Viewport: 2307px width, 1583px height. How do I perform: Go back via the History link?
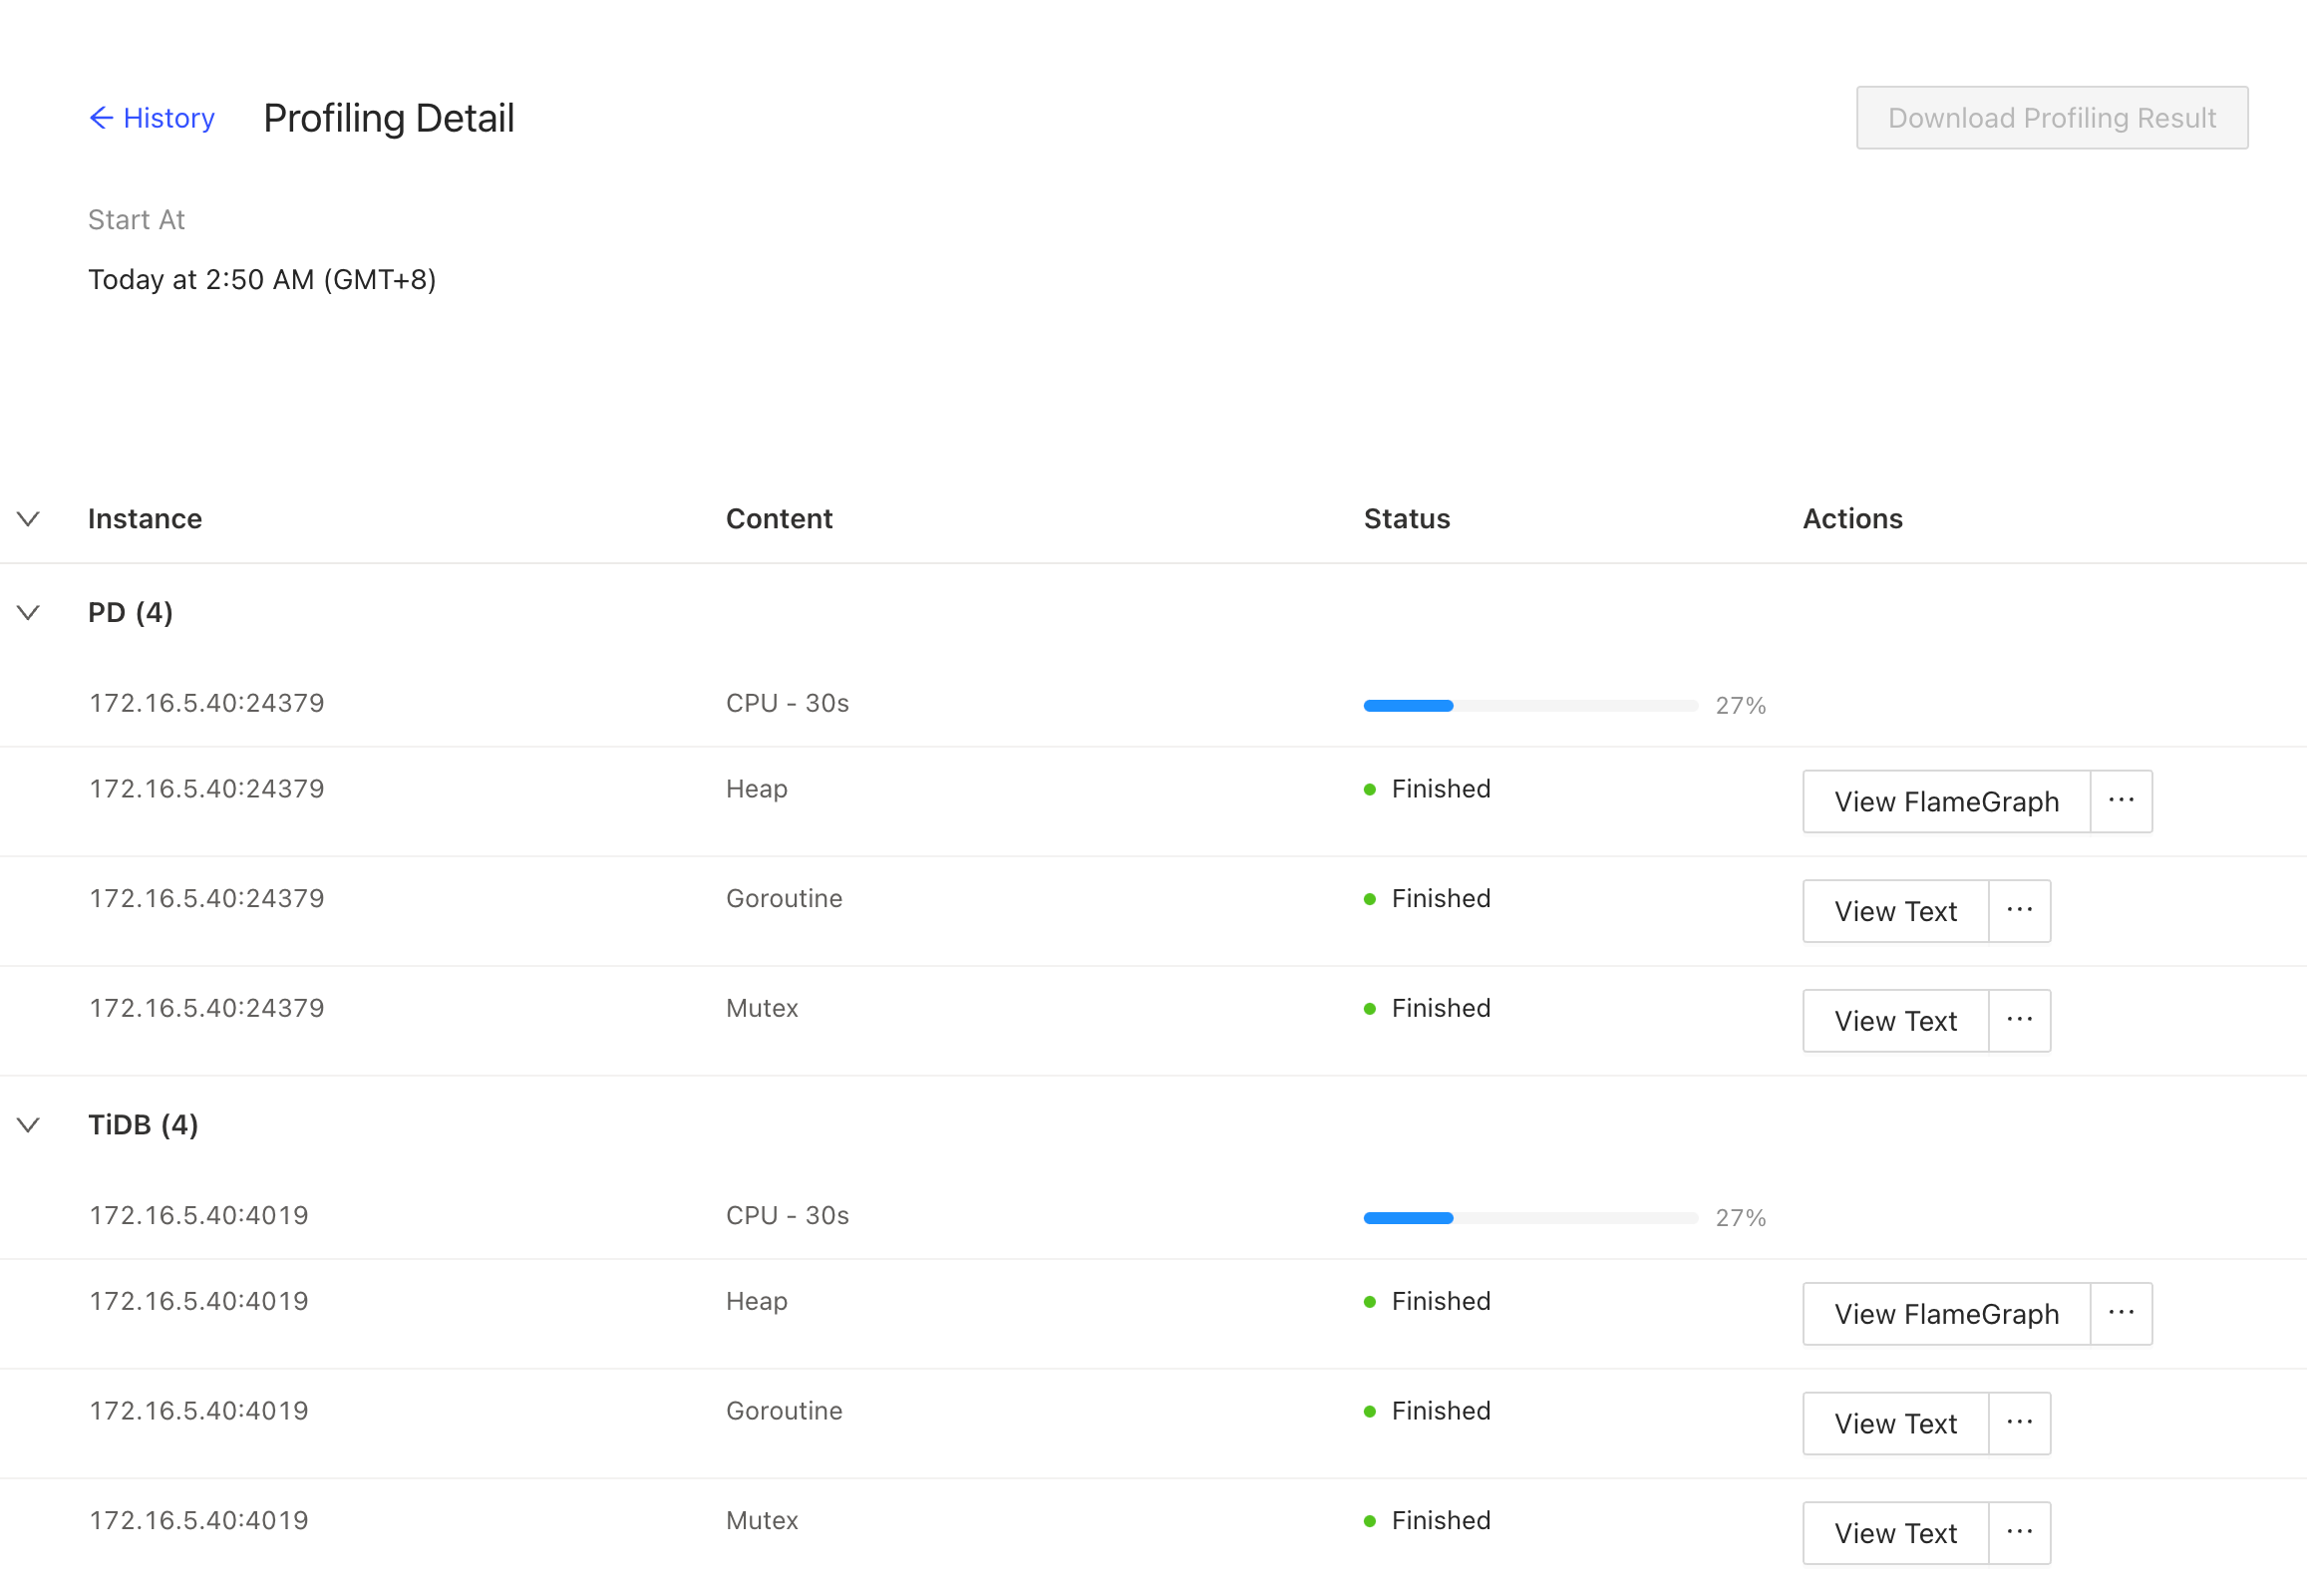(x=168, y=118)
